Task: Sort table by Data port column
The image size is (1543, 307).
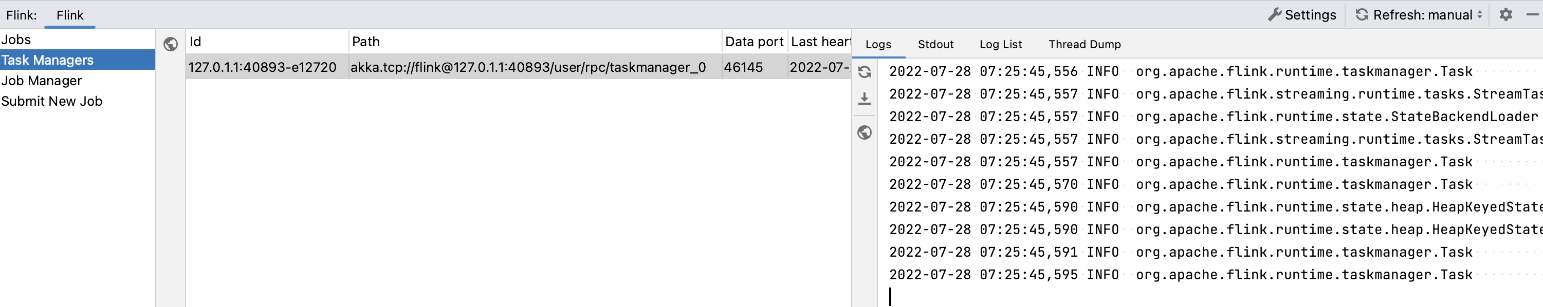Action: (754, 42)
